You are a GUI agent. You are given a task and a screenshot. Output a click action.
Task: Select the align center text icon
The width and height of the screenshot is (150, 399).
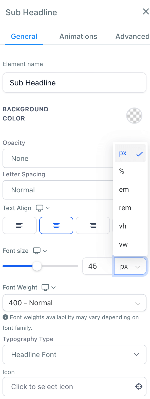point(56,225)
